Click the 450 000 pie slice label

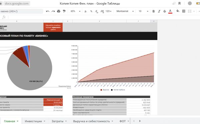(x=36, y=81)
